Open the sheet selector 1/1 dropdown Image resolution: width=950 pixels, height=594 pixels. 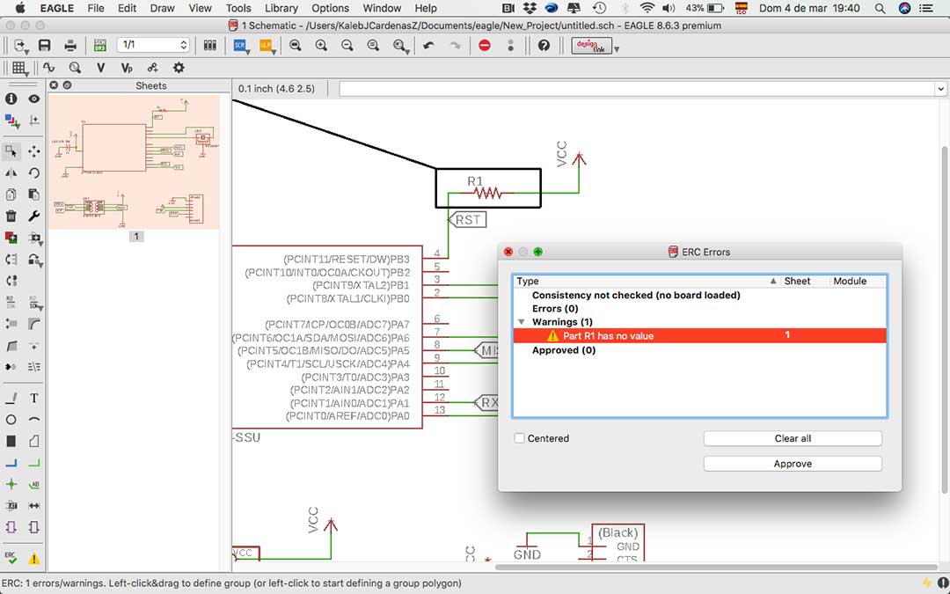click(154, 45)
